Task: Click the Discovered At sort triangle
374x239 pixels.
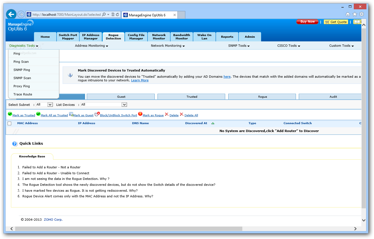Action: (213, 123)
